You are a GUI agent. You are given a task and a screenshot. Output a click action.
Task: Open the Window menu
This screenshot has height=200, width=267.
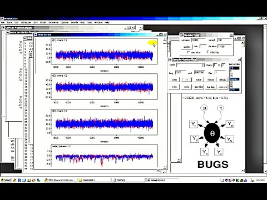tap(98, 22)
